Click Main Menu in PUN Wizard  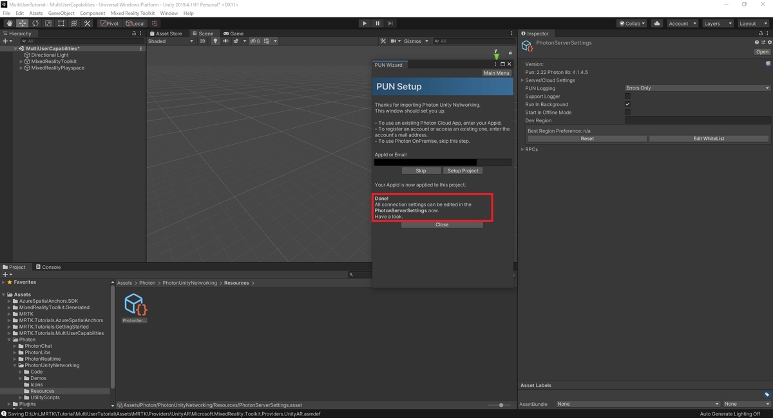click(497, 73)
